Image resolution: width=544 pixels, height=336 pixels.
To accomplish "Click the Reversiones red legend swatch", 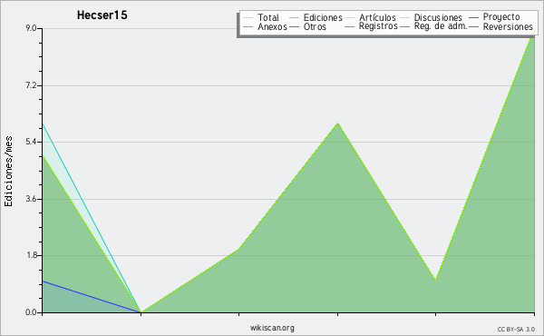I will click(x=473, y=26).
